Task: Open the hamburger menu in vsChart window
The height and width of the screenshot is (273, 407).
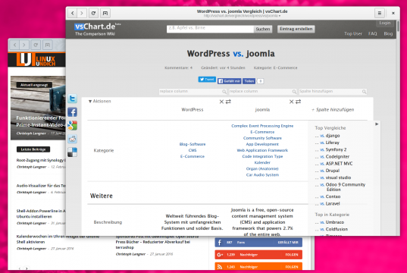Action: pyautogui.click(x=380, y=13)
